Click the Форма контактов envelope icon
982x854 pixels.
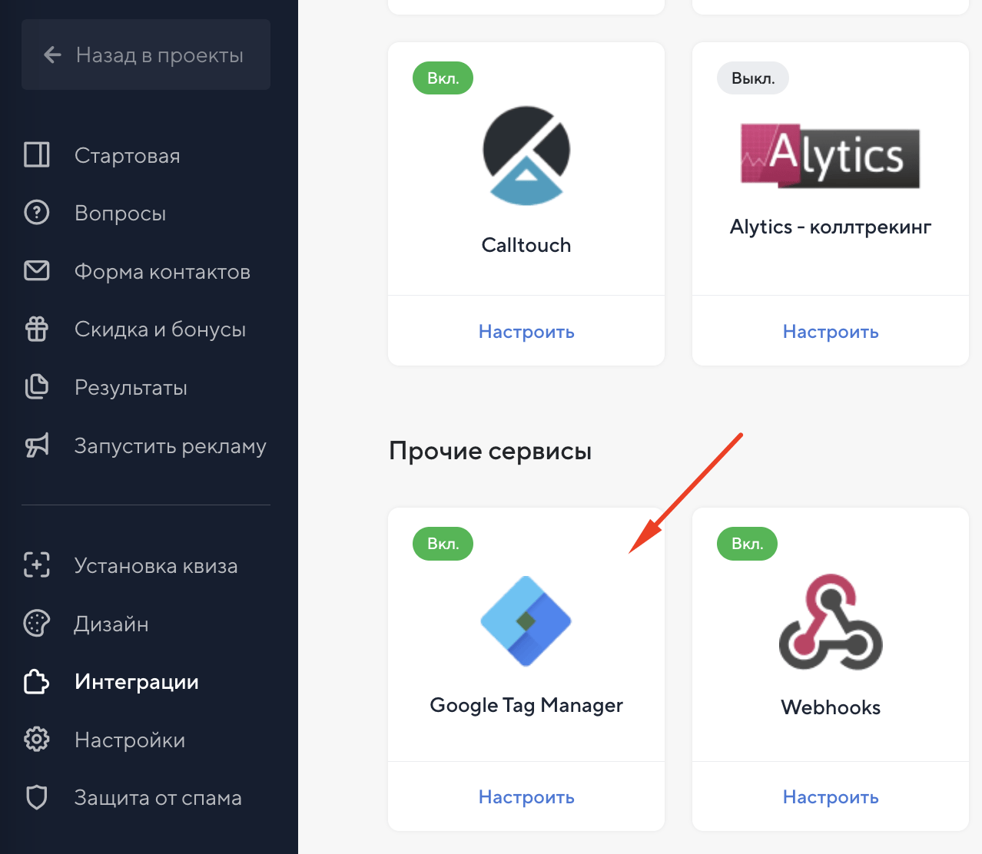pos(37,270)
